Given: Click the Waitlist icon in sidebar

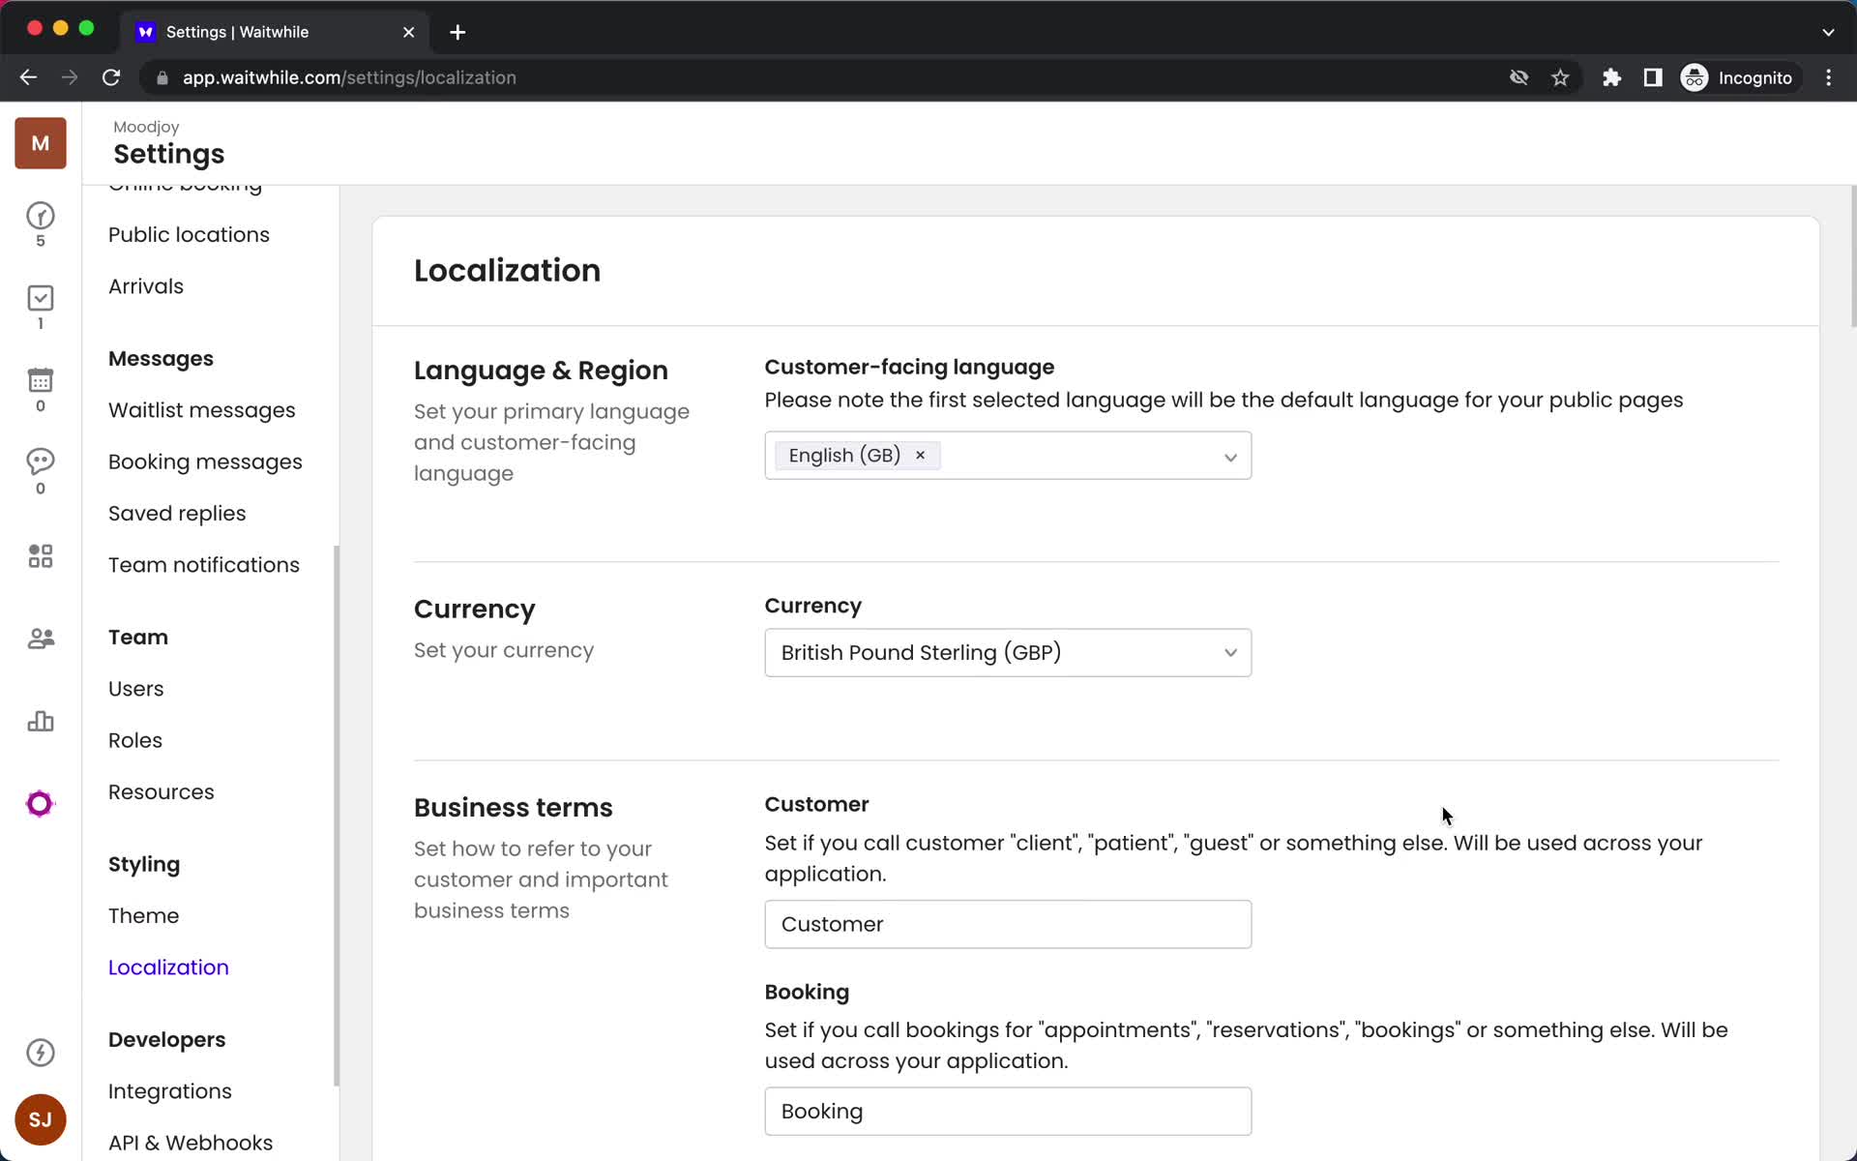Looking at the screenshot, I should (x=40, y=216).
